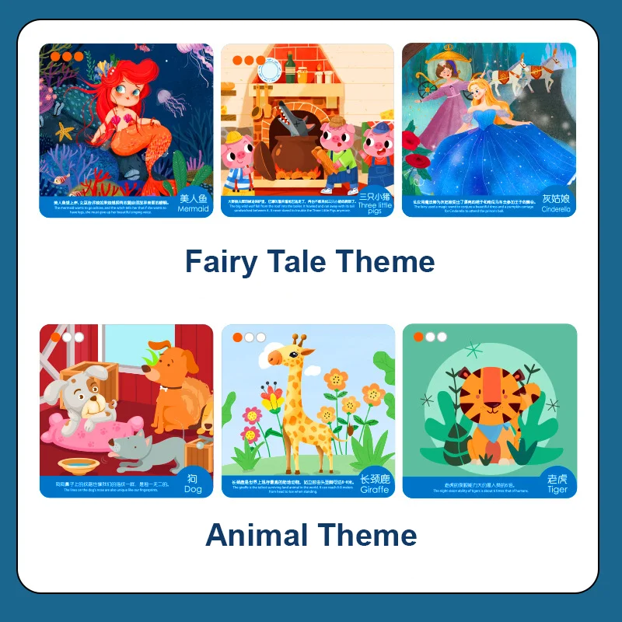
Task: Pick the Tiger puzzle card
Action: click(490, 411)
